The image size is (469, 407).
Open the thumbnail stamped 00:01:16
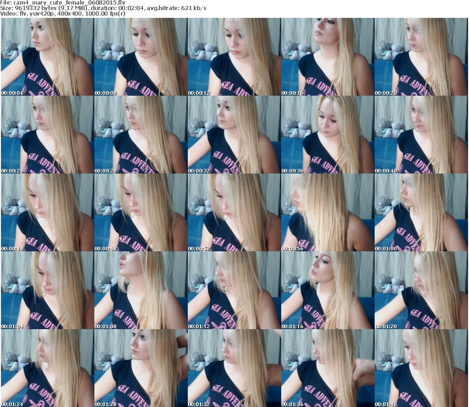coord(327,290)
